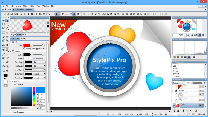The image size is (208, 117).
Task: Switch to the Layer tab
Action: (x=13, y=35)
